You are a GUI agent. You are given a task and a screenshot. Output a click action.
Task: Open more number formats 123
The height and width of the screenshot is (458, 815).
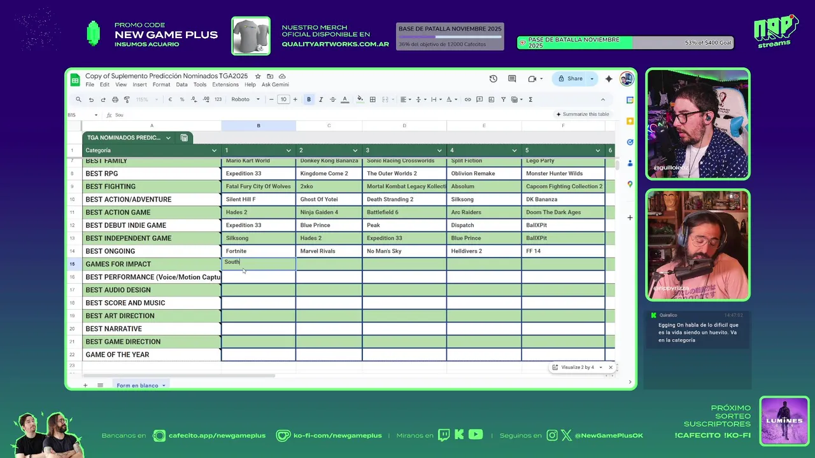point(218,99)
